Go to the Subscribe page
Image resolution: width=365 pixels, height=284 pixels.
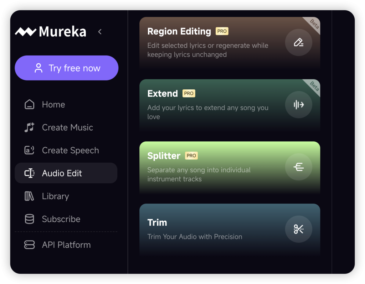click(61, 219)
